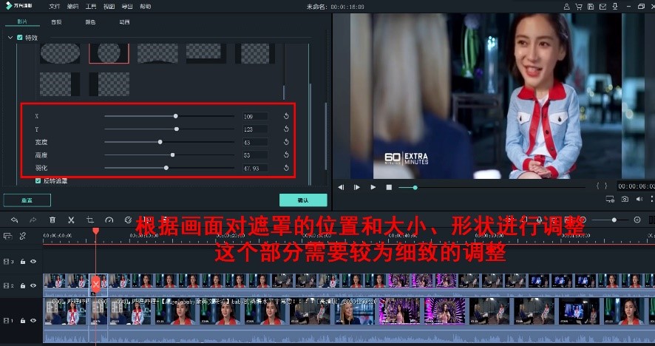655x346 pixels.
Task: Hide video track 3 with eye icon
Action: (33, 262)
